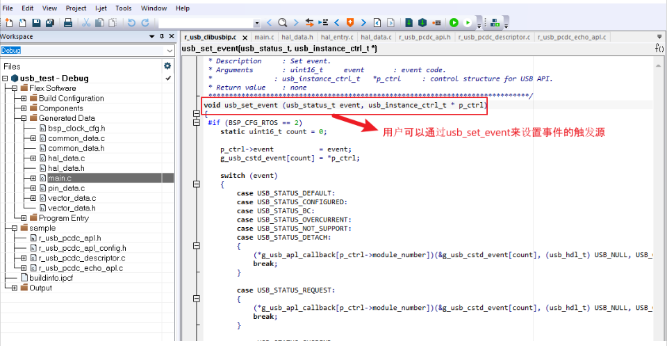Fold the switch statement block in editor
Image resolution: width=667 pixels, height=346 pixels.
(197, 184)
